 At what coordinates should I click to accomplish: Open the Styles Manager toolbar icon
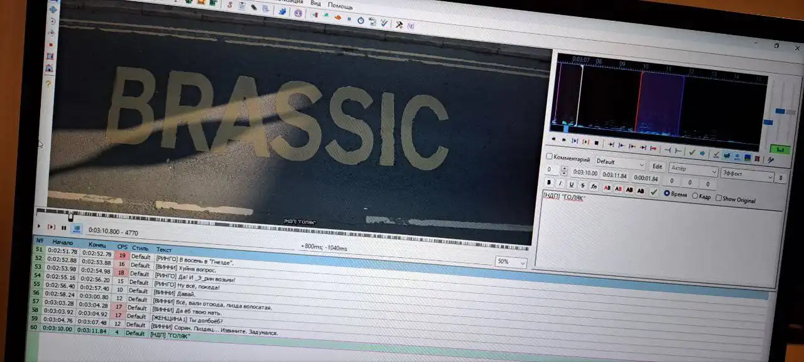click(230, 4)
